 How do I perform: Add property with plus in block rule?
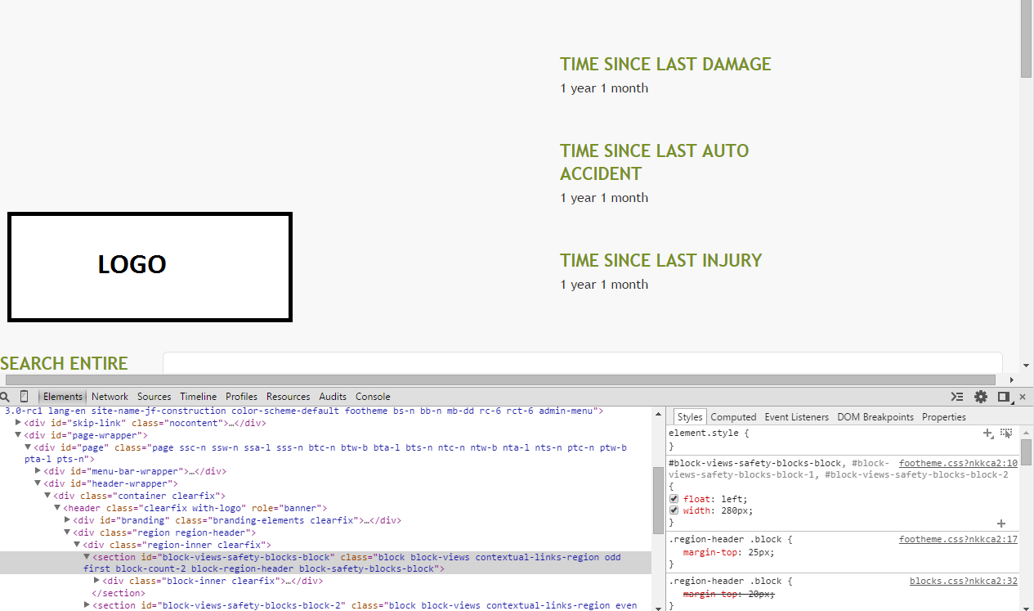[x=1001, y=523]
